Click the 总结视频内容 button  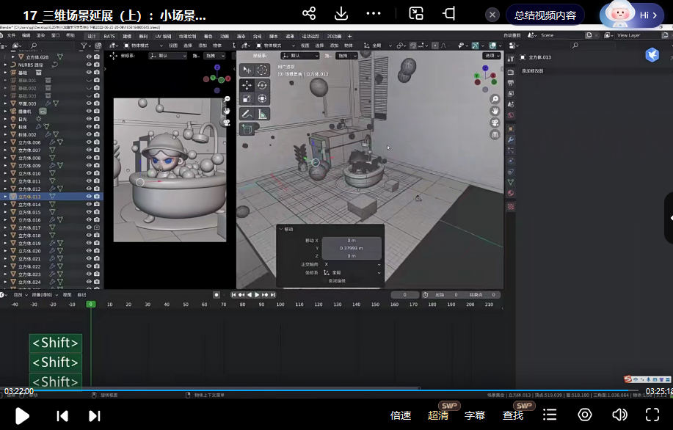point(544,15)
